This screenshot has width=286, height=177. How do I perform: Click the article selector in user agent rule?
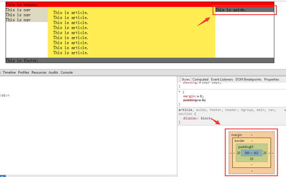tap(185, 110)
